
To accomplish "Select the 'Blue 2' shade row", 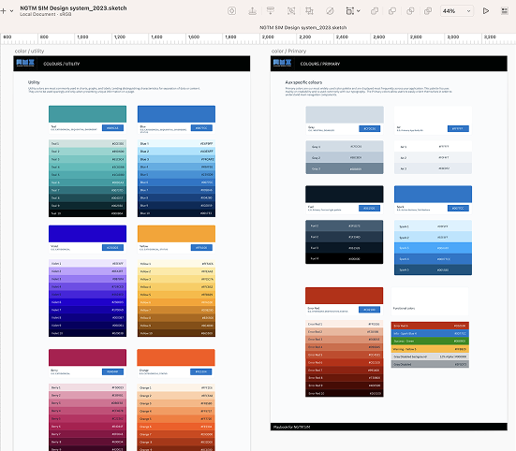I will tap(176, 152).
